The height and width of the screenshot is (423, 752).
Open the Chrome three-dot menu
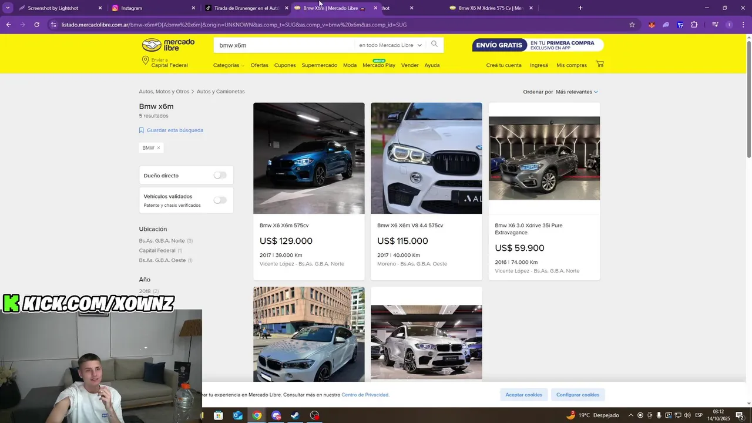[x=744, y=25]
